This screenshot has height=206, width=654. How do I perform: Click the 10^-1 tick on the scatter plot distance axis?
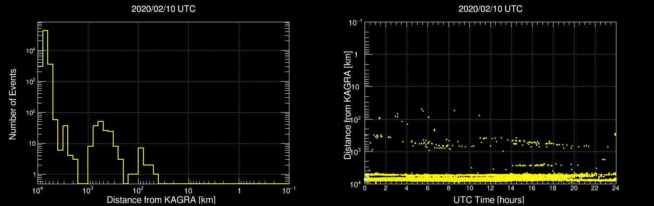pyautogui.click(x=355, y=22)
